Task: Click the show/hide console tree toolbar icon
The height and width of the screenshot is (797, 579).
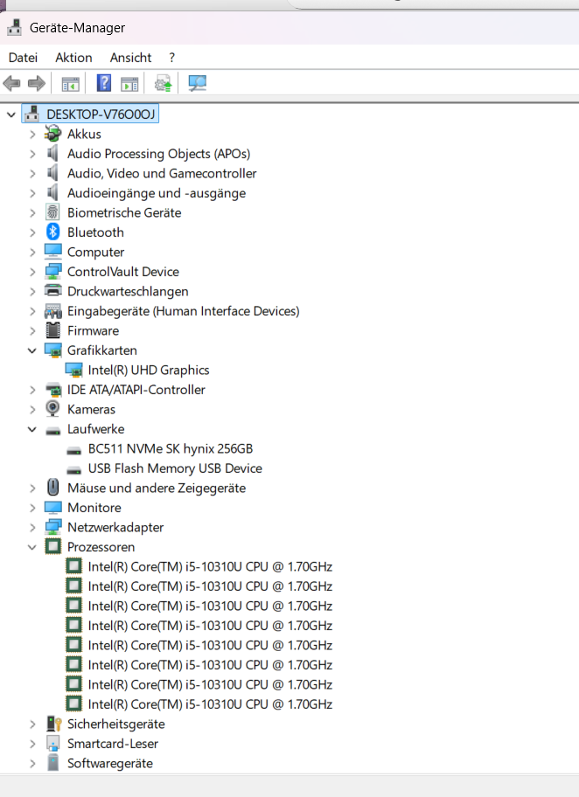Action: 70,83
